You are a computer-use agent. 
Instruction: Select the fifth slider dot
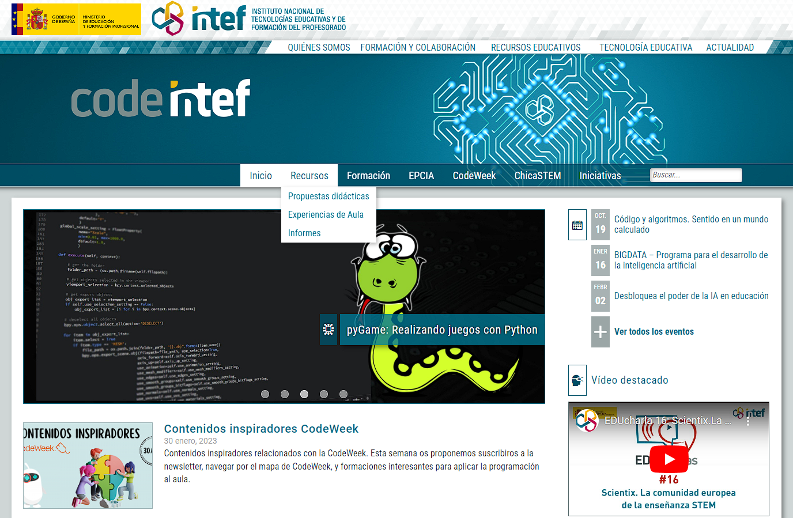[343, 394]
